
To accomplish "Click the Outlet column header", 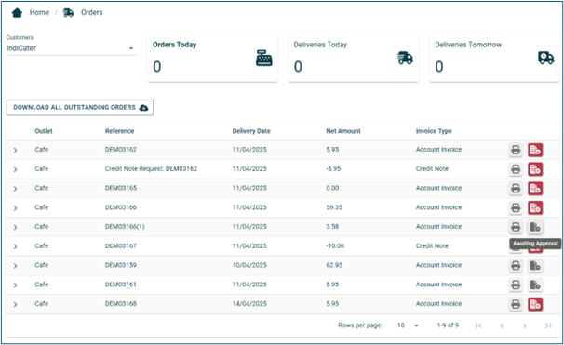I will click(x=44, y=131).
